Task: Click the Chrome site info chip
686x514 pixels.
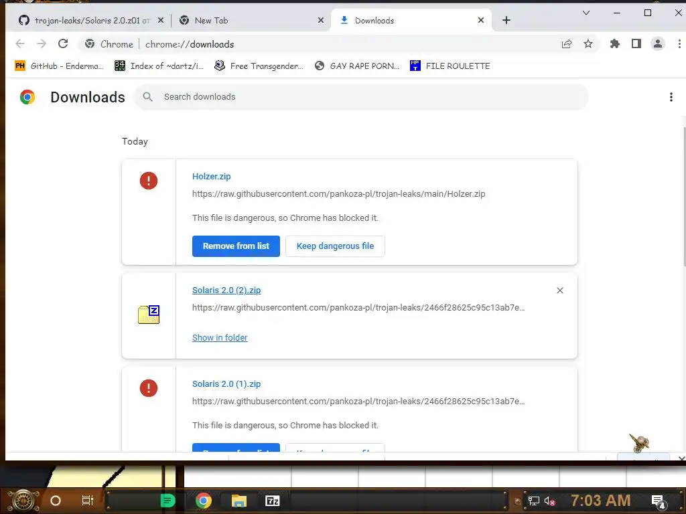Action: click(x=109, y=44)
